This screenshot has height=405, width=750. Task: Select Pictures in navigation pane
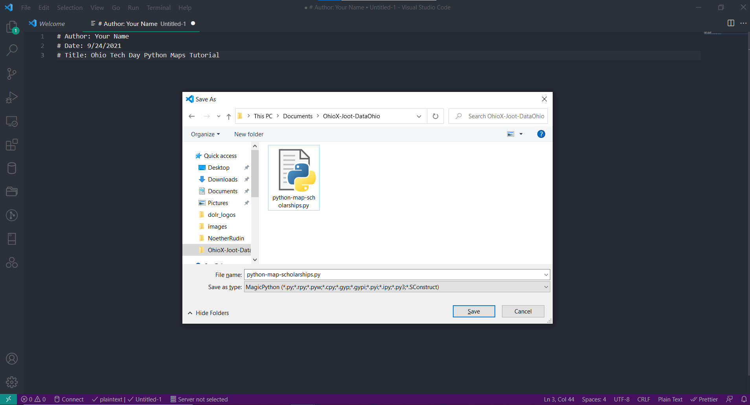pos(218,203)
